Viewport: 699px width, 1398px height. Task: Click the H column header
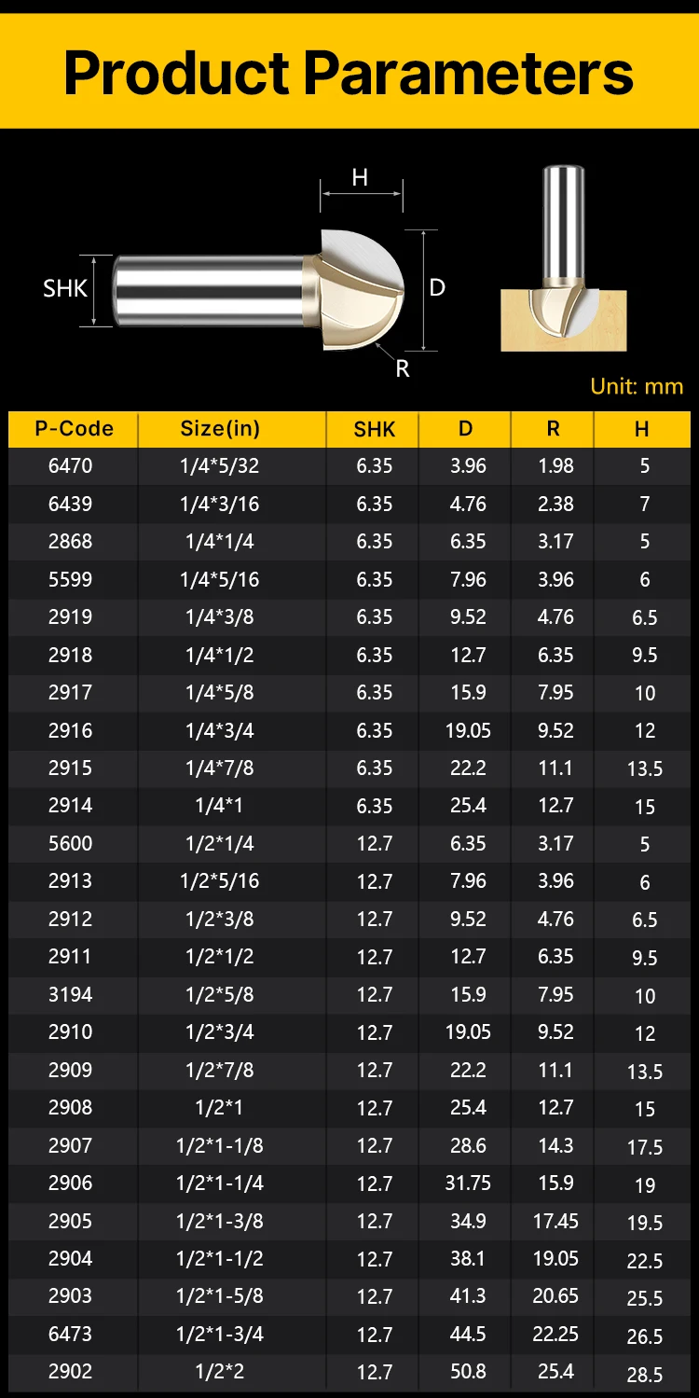click(x=642, y=430)
